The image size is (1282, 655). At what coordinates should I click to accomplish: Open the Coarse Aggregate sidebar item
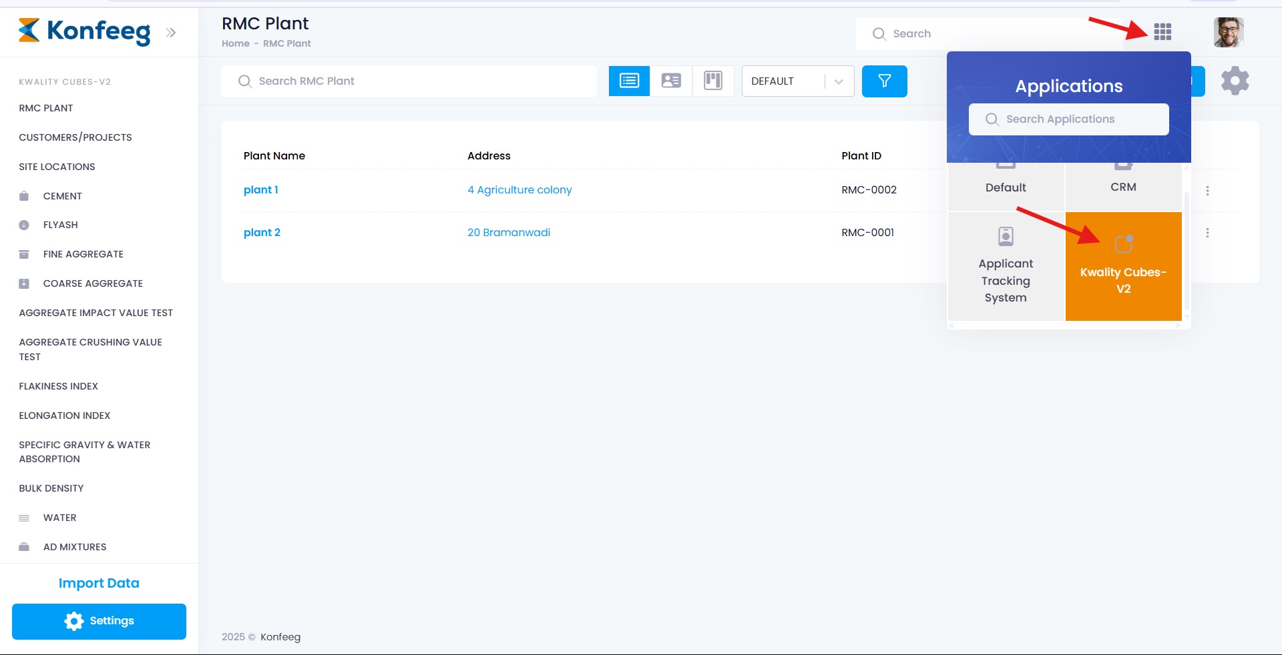(93, 283)
